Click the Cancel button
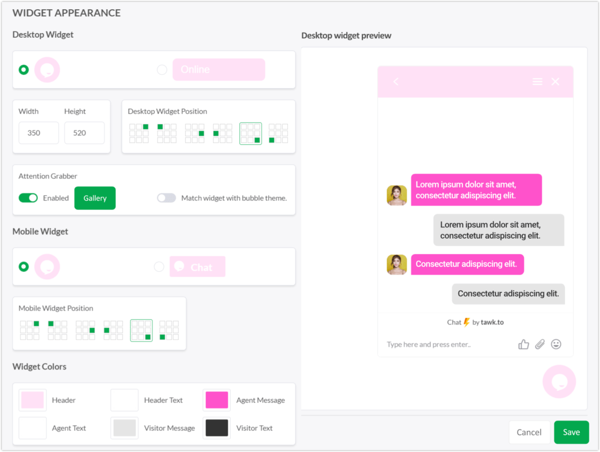The image size is (600, 452). coord(529,432)
